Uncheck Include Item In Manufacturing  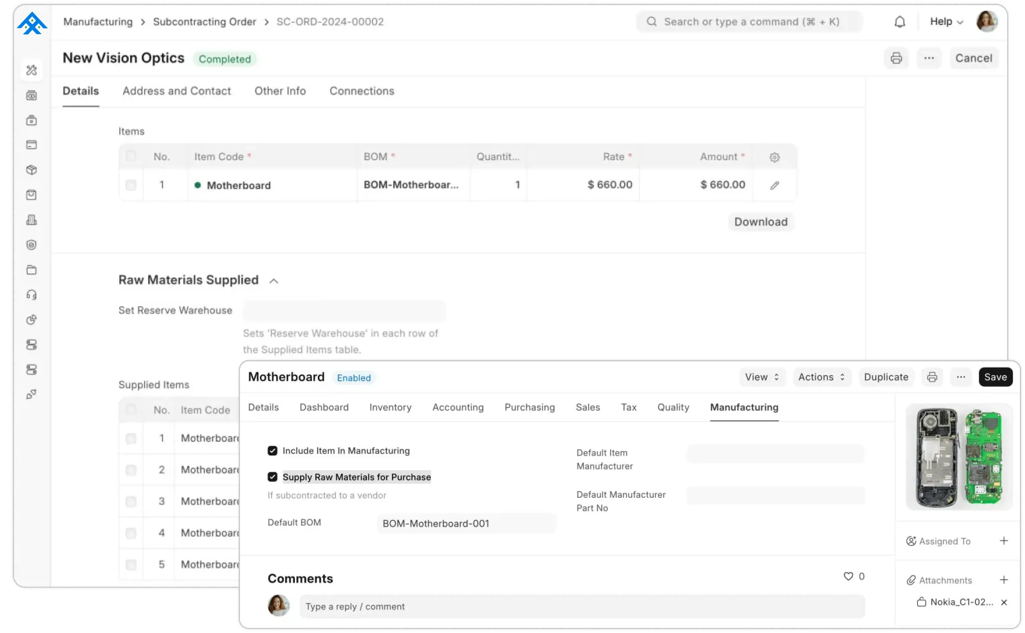[272, 451]
